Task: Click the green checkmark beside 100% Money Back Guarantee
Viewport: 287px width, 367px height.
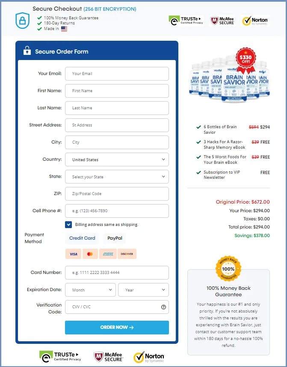Action: pos(39,18)
